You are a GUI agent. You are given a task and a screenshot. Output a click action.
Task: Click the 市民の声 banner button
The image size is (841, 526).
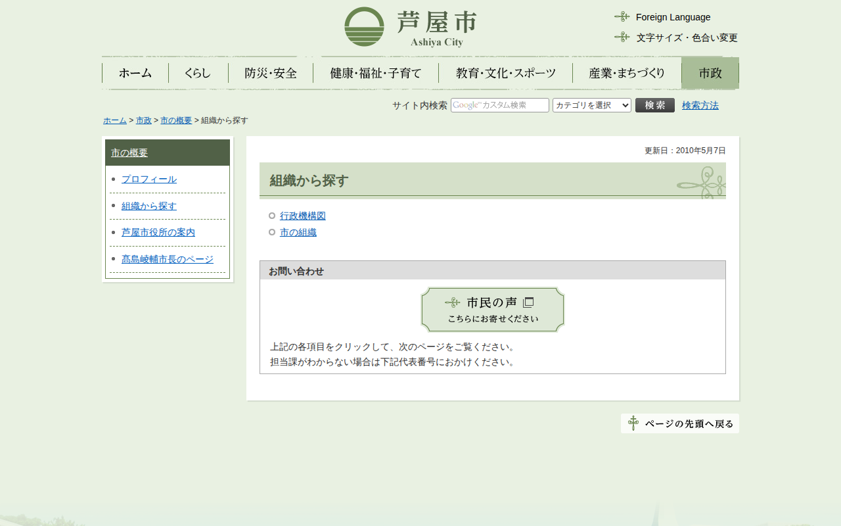(x=492, y=310)
